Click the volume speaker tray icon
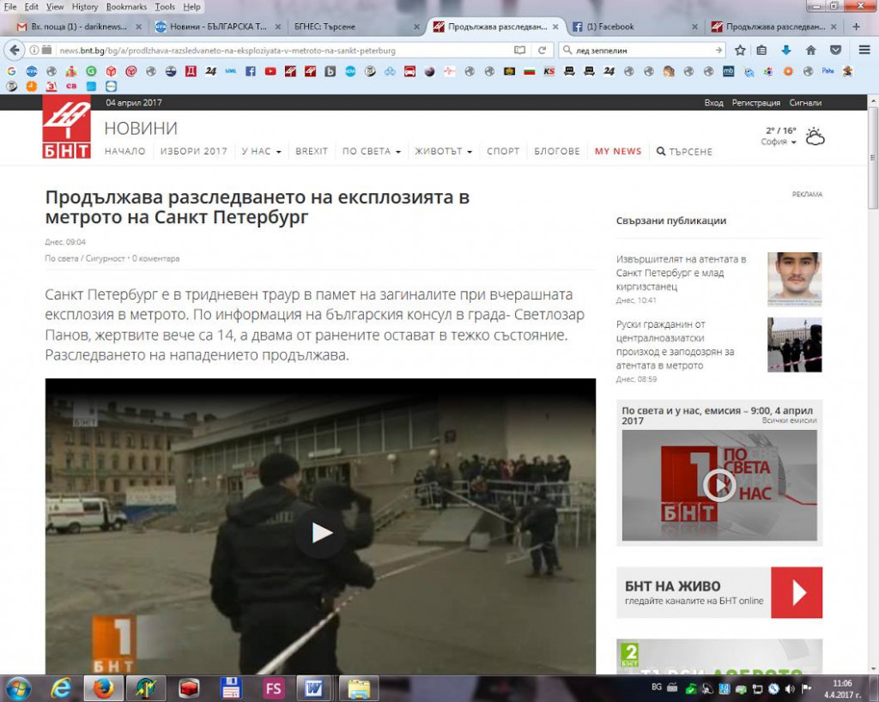 point(790,688)
